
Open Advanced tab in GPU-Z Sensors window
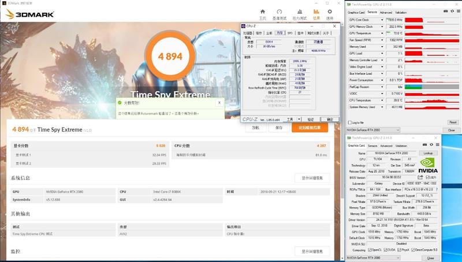[386, 12]
